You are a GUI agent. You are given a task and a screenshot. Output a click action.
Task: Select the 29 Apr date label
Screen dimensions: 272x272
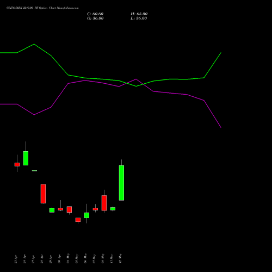coord(51,259)
